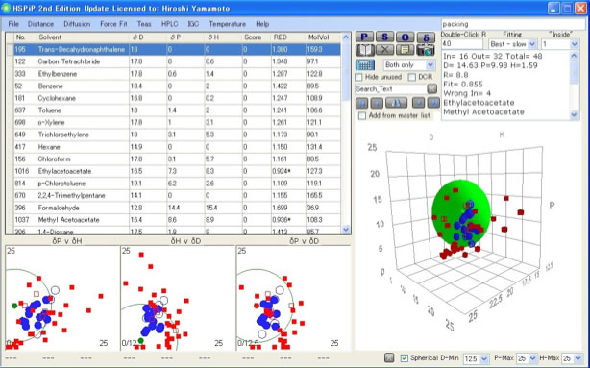Click the delta symbol button
This screenshot has height=368, width=590.
tap(426, 37)
